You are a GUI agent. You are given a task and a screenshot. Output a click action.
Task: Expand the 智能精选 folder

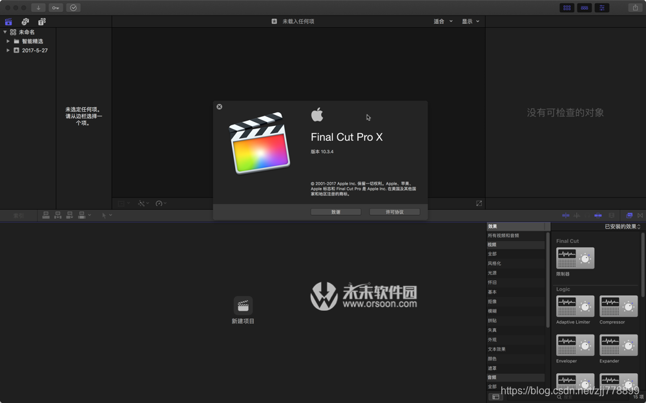pos(8,41)
